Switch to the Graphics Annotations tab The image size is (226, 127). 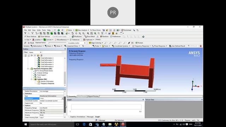pyautogui.click(x=78, y=117)
